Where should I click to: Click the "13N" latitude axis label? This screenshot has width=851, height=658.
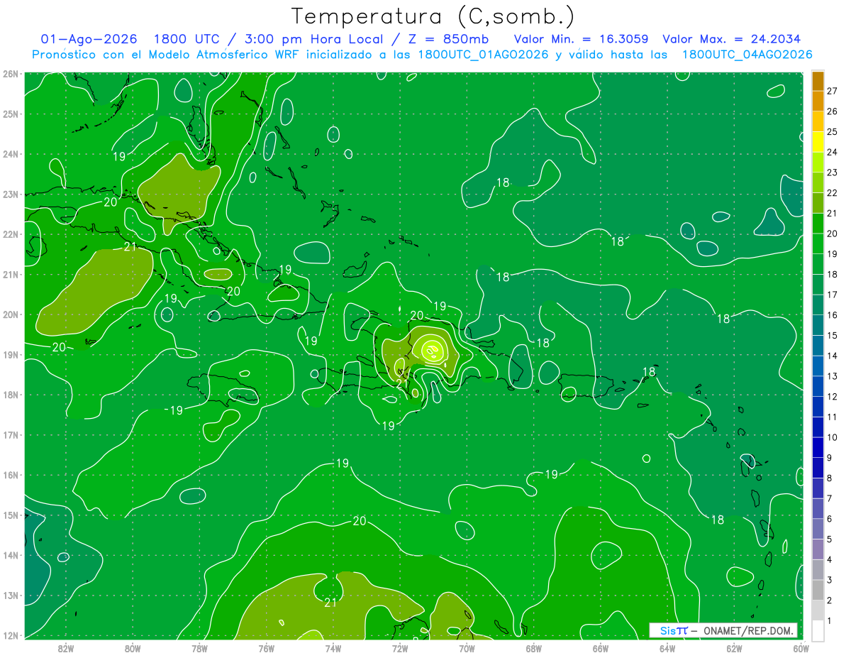coord(10,596)
